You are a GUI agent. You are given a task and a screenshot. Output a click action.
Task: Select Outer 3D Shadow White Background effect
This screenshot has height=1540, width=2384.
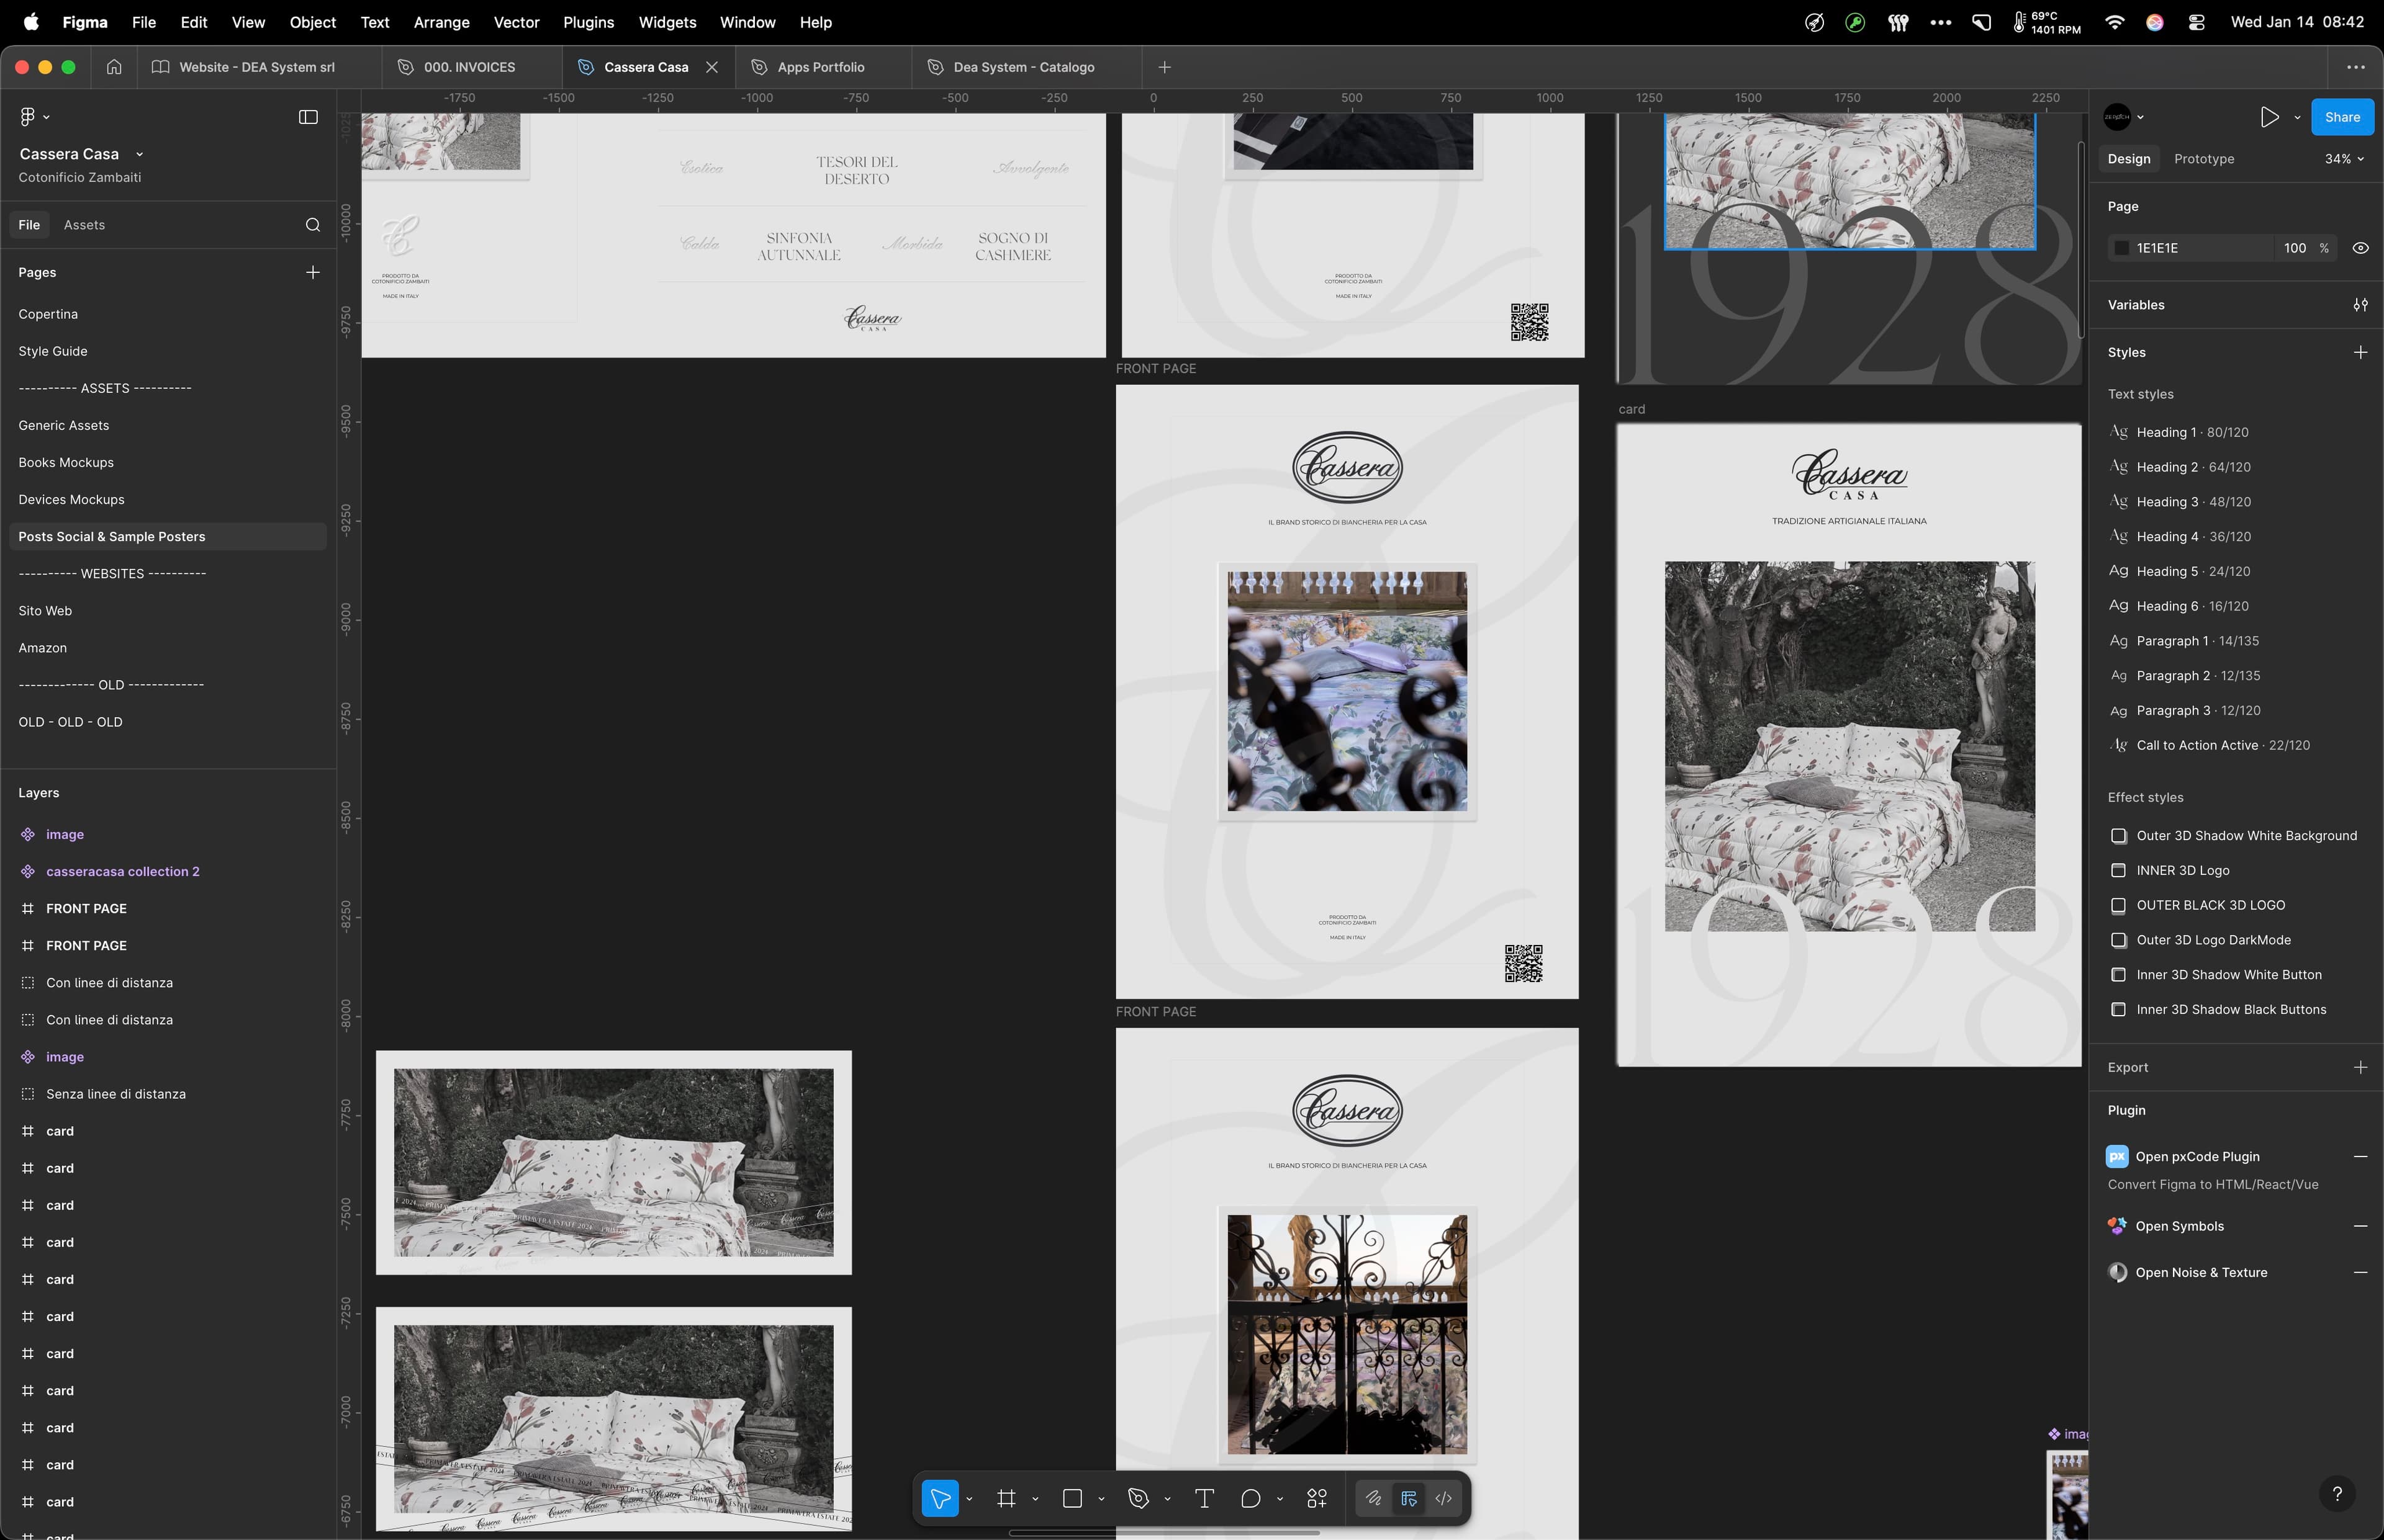(2233, 836)
